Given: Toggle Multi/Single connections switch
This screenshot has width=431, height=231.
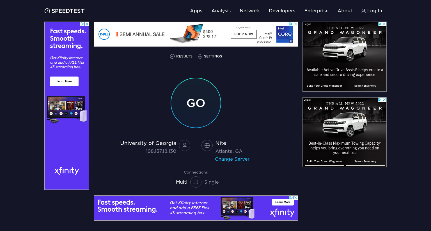Looking at the screenshot, I should point(196,182).
